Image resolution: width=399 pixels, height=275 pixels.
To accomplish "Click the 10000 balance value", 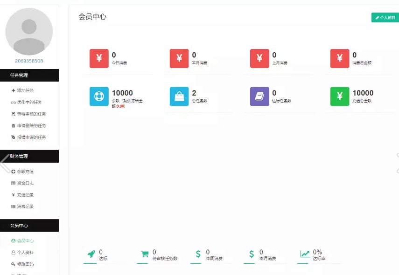I will click(x=122, y=93).
